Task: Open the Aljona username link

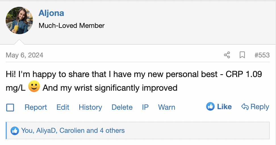Action: 51,13
